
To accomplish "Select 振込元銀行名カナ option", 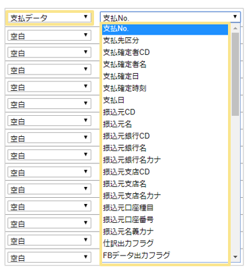I will (x=165, y=160).
